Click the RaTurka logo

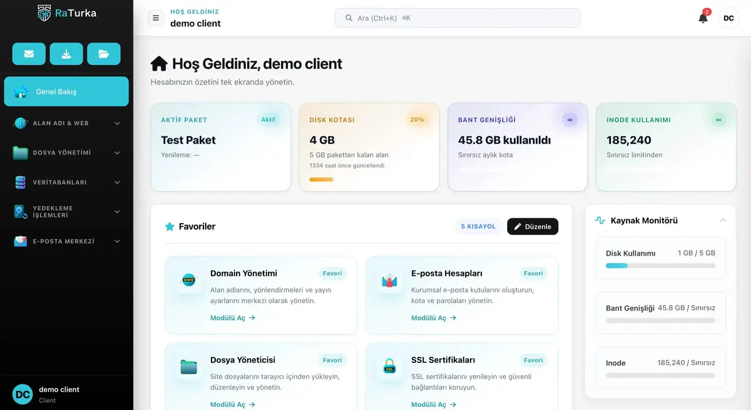pyautogui.click(x=67, y=12)
